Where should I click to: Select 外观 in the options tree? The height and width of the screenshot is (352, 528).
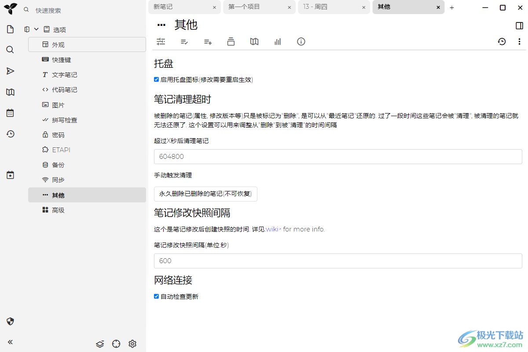[87, 44]
